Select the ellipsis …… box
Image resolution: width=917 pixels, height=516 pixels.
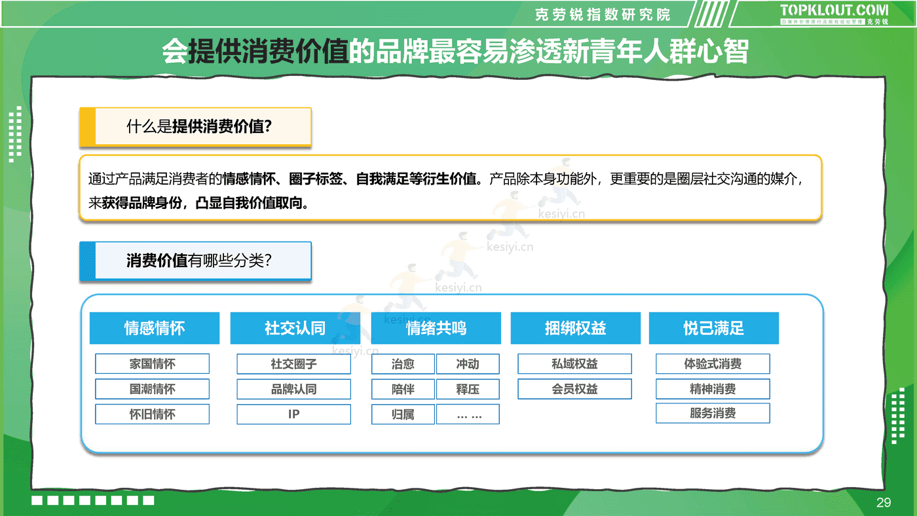click(x=468, y=414)
